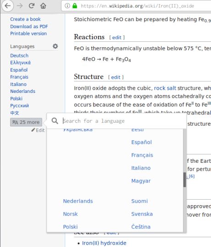Select 中文 in the sidebar languages
The width and height of the screenshot is (211, 247).
point(15,113)
